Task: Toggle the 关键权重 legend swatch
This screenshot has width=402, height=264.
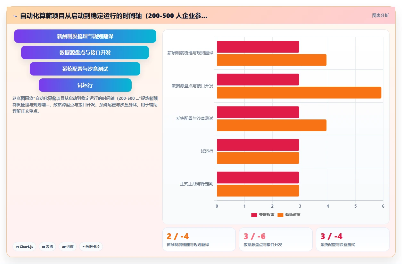Action: point(254,215)
